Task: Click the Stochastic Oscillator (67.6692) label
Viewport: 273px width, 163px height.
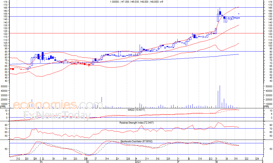Action: 136,141
